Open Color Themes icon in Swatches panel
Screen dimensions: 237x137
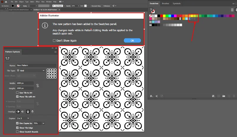tap(157, 96)
